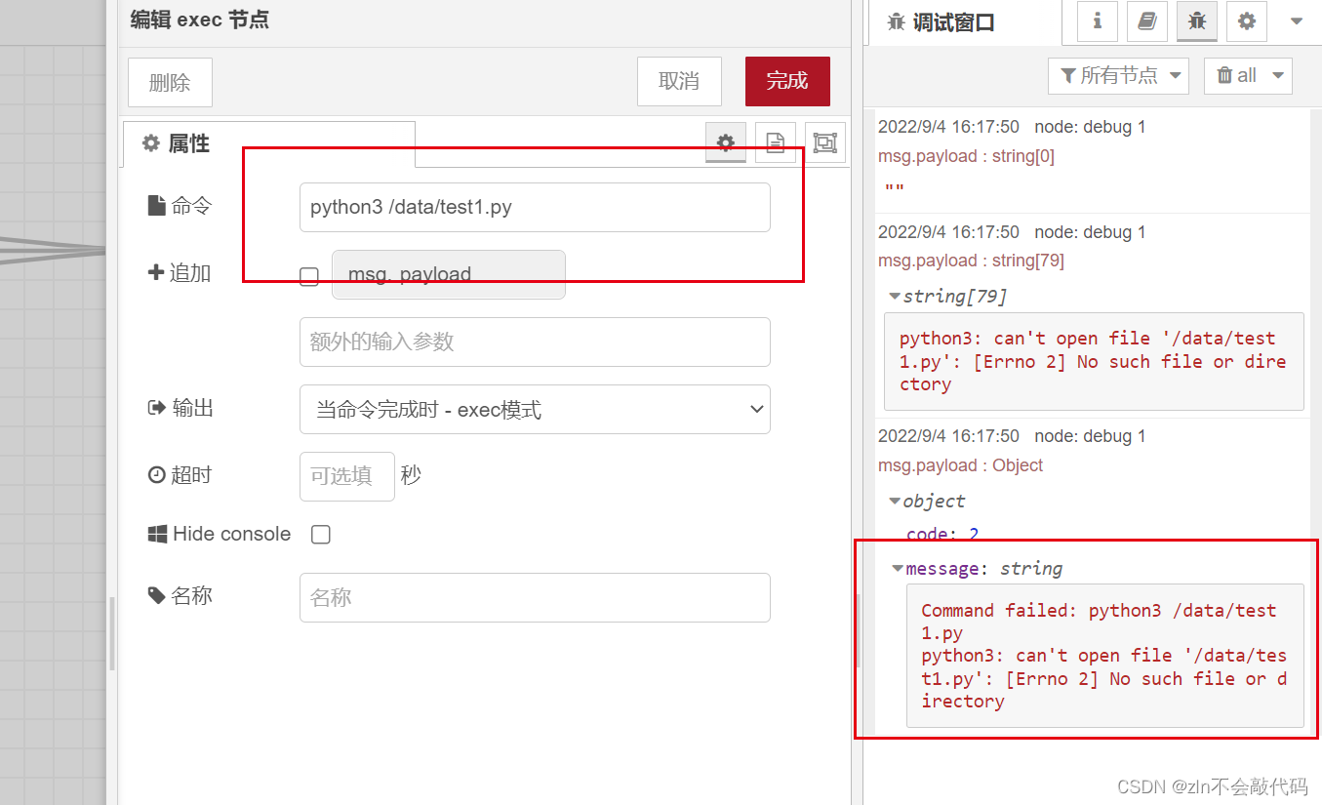The width and height of the screenshot is (1322, 805).
Task: Open the 所有节点 debug filter dropdown
Action: [x=1118, y=75]
